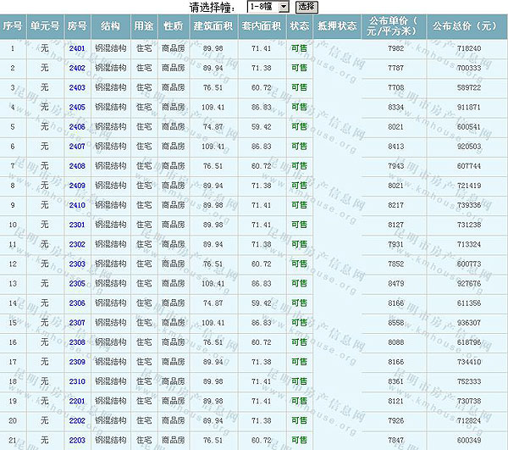Screen dimensions: 508x450
Task: Open room 2401 link
Action: 77,49
